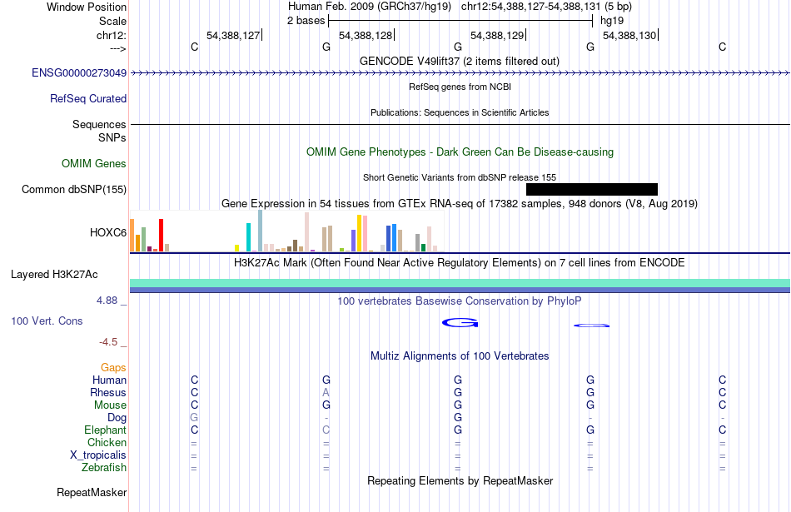The height and width of the screenshot is (512, 791).
Task: Open the HOXC6 tissue expression bar chart
Action: 286,231
